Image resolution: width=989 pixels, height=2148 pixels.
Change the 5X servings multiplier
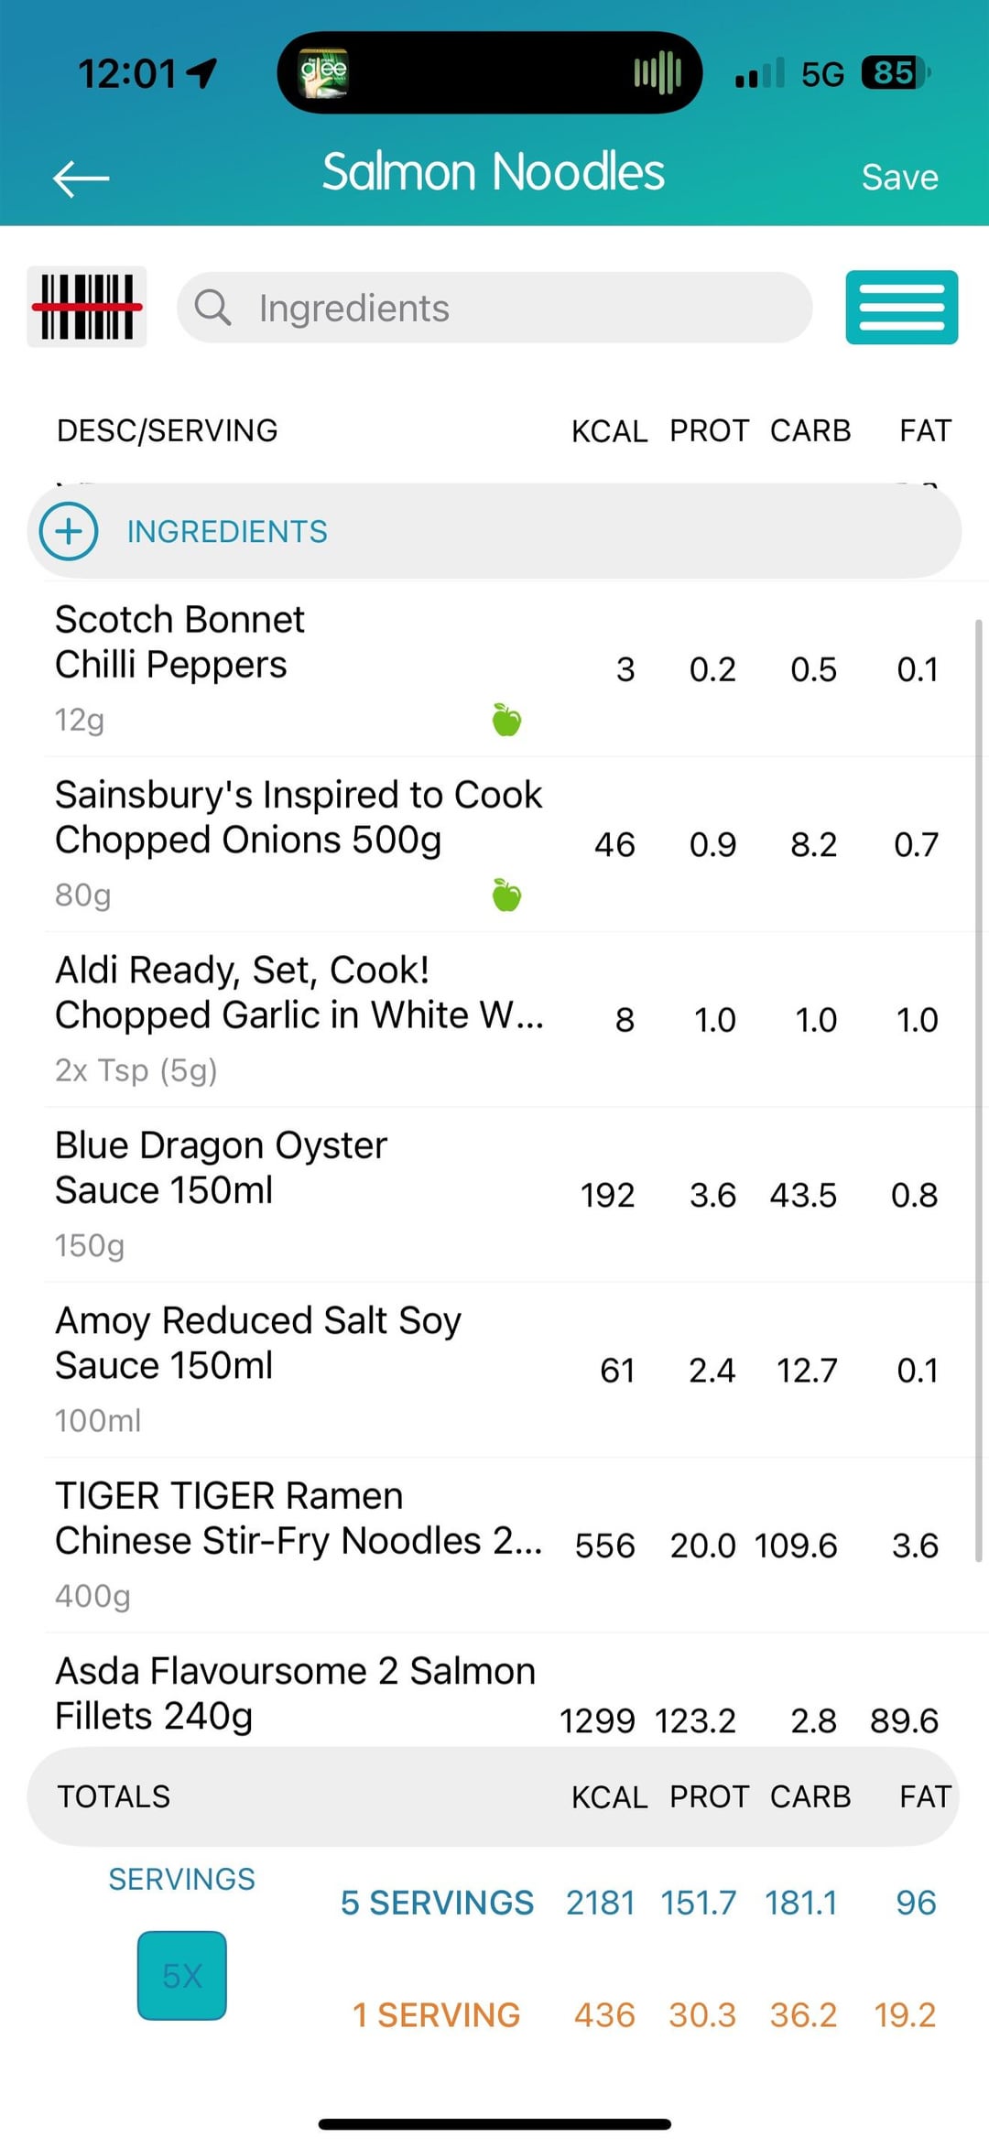tap(182, 1975)
